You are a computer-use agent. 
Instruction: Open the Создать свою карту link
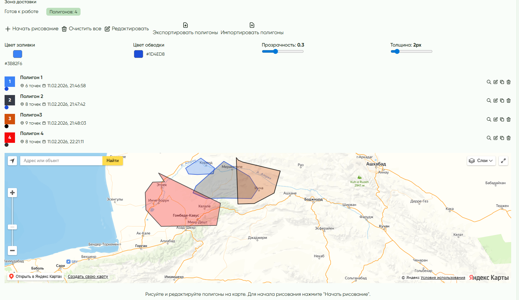coord(88,277)
